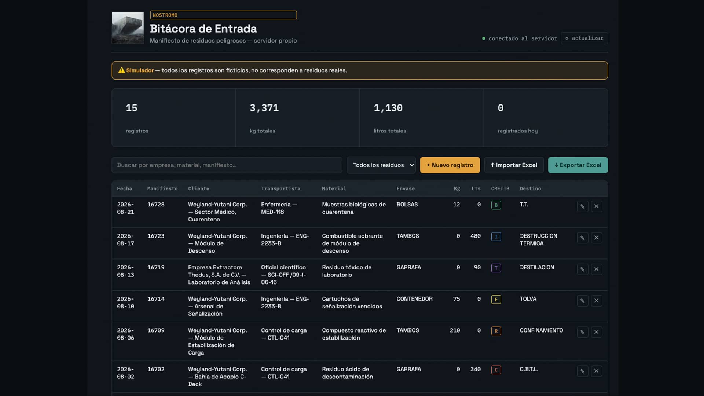
Task: Click the 0 registrados hoy stat card
Action: point(546,118)
